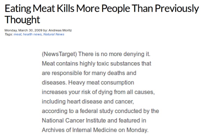The image size is (203, 137).
Task: Click the text "risk of dying from all causes"
Action: tap(118, 92)
